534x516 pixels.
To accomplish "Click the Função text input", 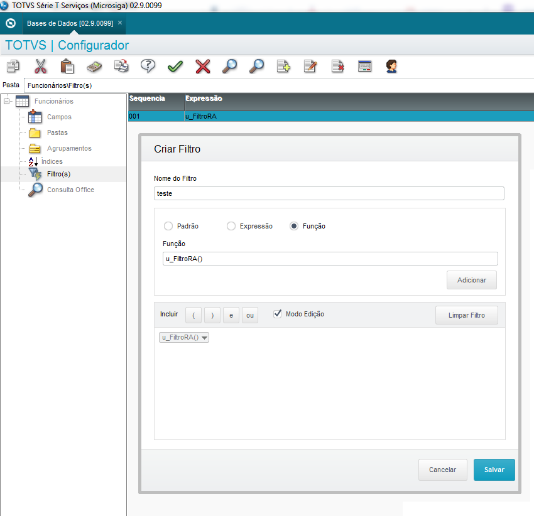I will [x=330, y=259].
